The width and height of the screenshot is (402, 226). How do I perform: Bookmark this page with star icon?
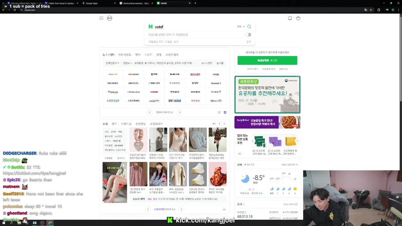tap(371, 10)
